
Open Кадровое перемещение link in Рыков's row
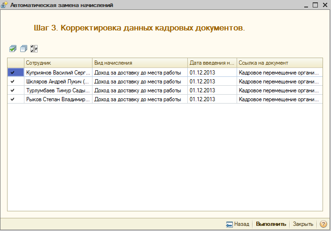(x=279, y=99)
